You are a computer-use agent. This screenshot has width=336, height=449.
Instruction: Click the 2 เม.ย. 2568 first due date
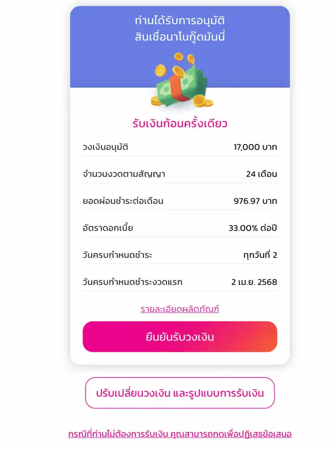coord(254,283)
